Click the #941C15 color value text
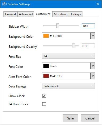The image size is (102, 125). point(56,76)
